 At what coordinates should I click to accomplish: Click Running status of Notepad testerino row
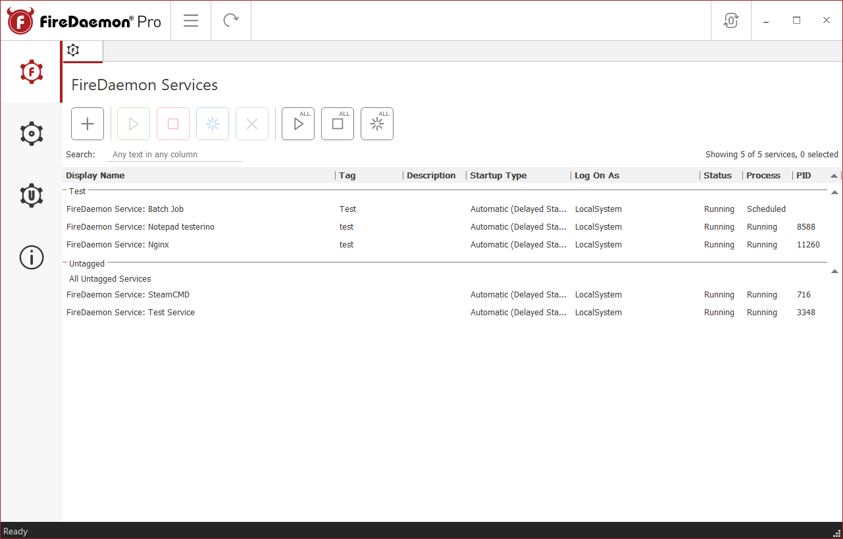tap(719, 227)
